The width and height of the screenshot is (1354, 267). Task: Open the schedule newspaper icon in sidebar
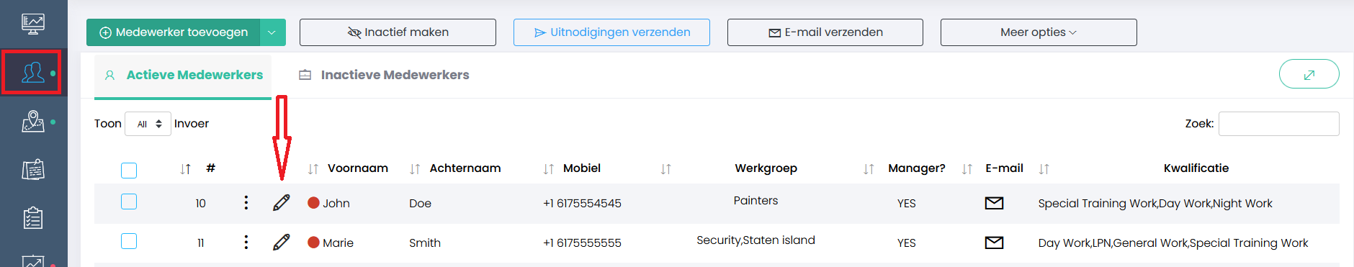[x=32, y=170]
